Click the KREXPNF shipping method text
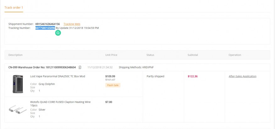Viewport: 275px width, 129px height. (x=148, y=67)
